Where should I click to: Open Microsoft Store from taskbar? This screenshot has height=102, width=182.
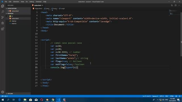tap(30, 100)
